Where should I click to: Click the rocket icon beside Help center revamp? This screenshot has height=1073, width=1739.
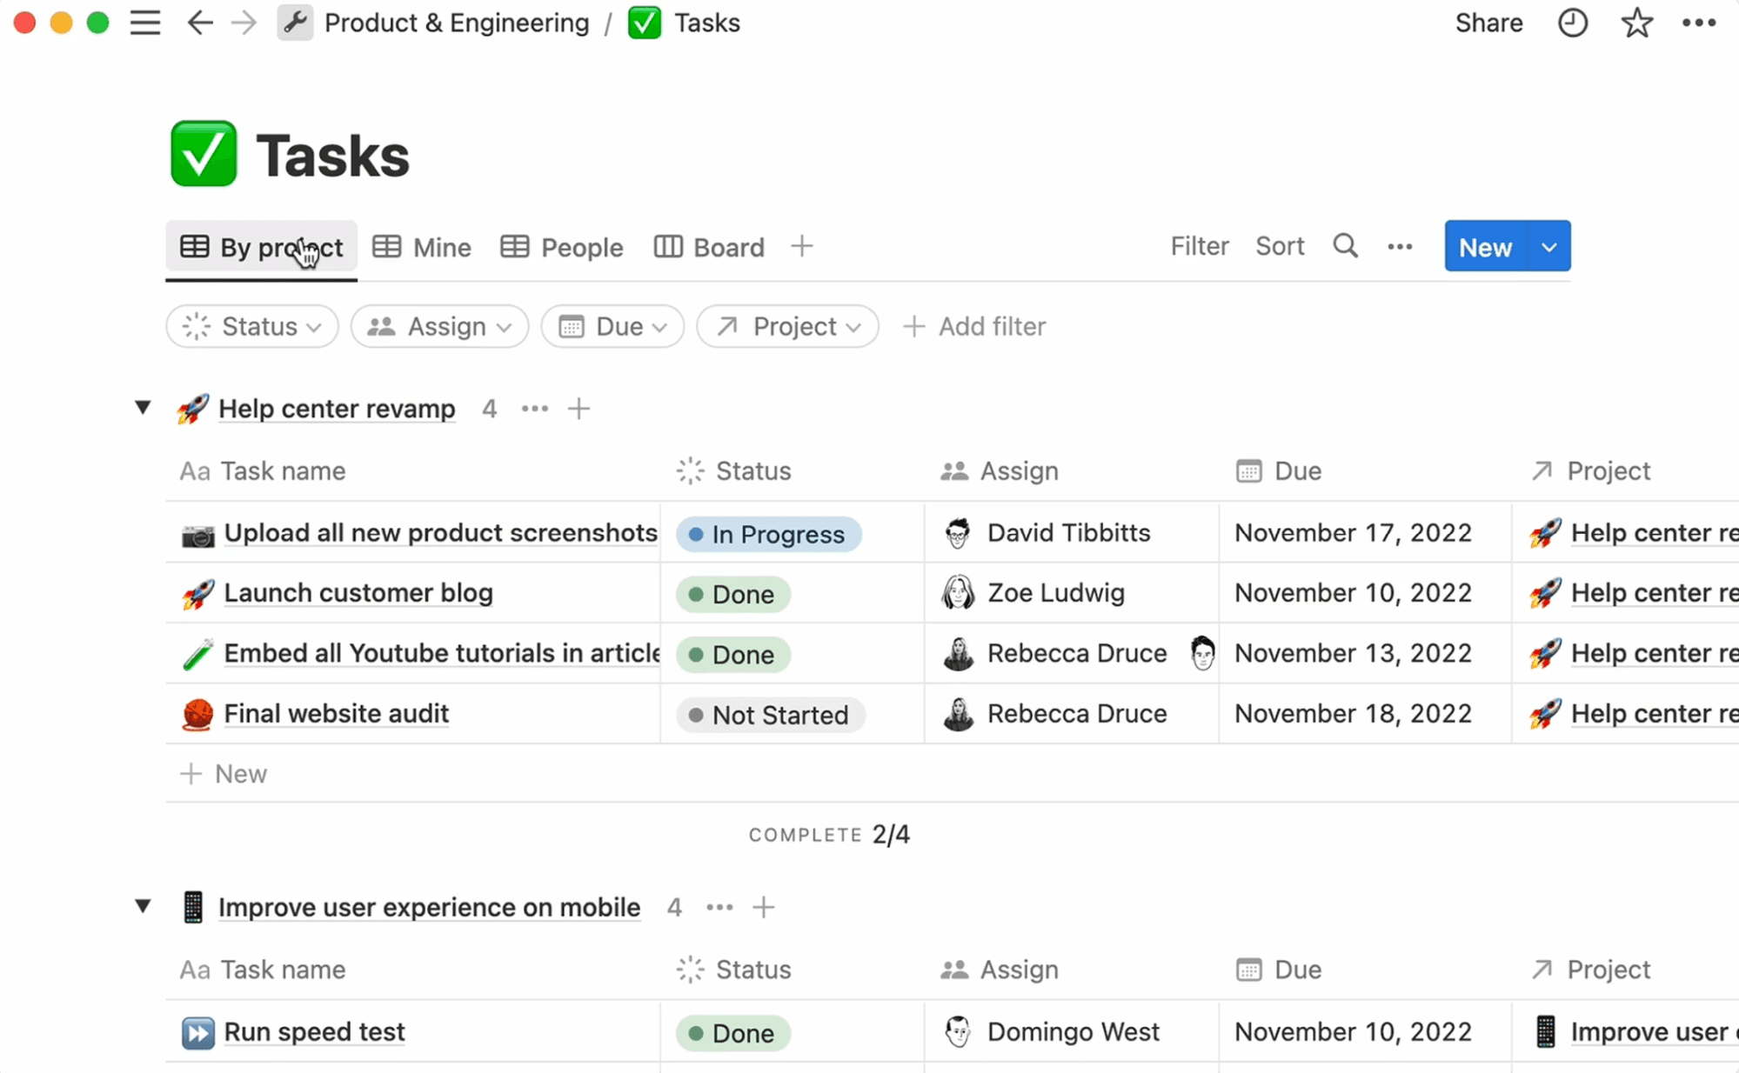tap(193, 409)
